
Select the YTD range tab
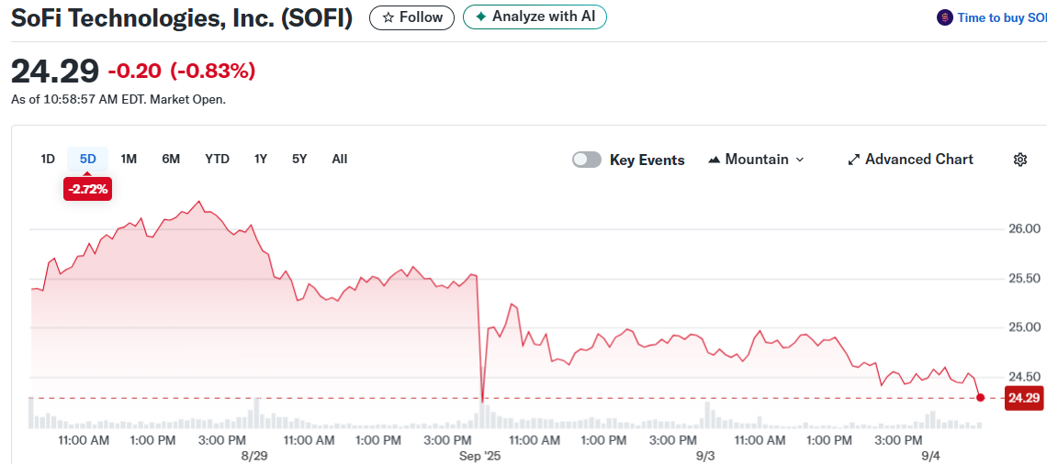(x=217, y=159)
